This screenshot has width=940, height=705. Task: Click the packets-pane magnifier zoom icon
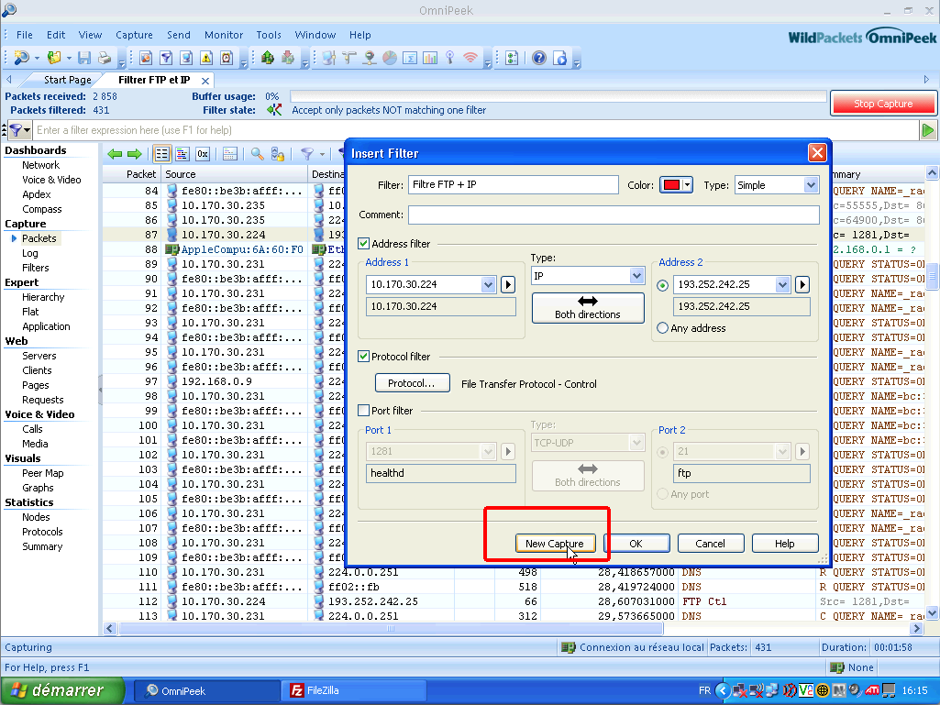tap(257, 154)
